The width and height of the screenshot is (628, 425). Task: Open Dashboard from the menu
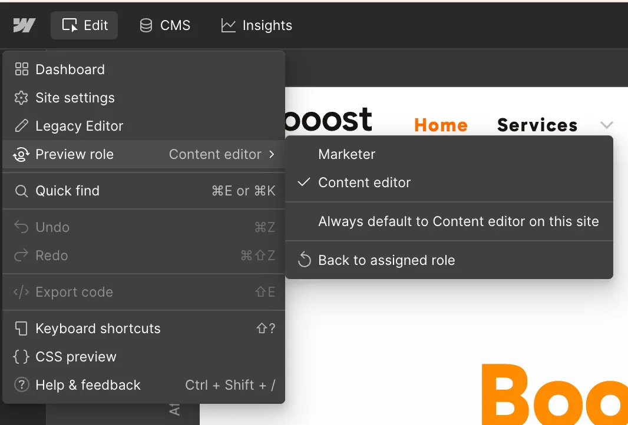(x=144, y=69)
